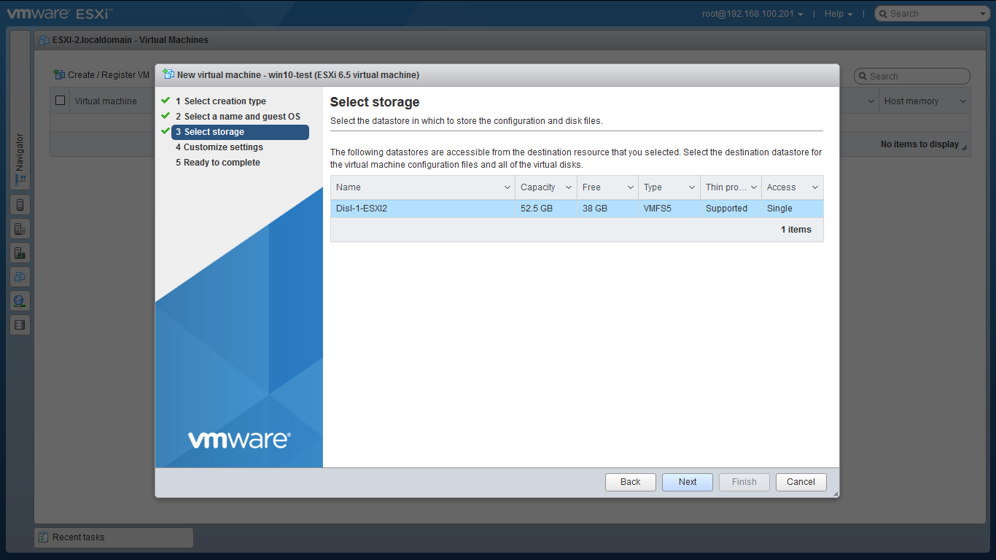This screenshot has width=996, height=560.
Task: Open the Monitor host sidebar icon
Action: (20, 253)
